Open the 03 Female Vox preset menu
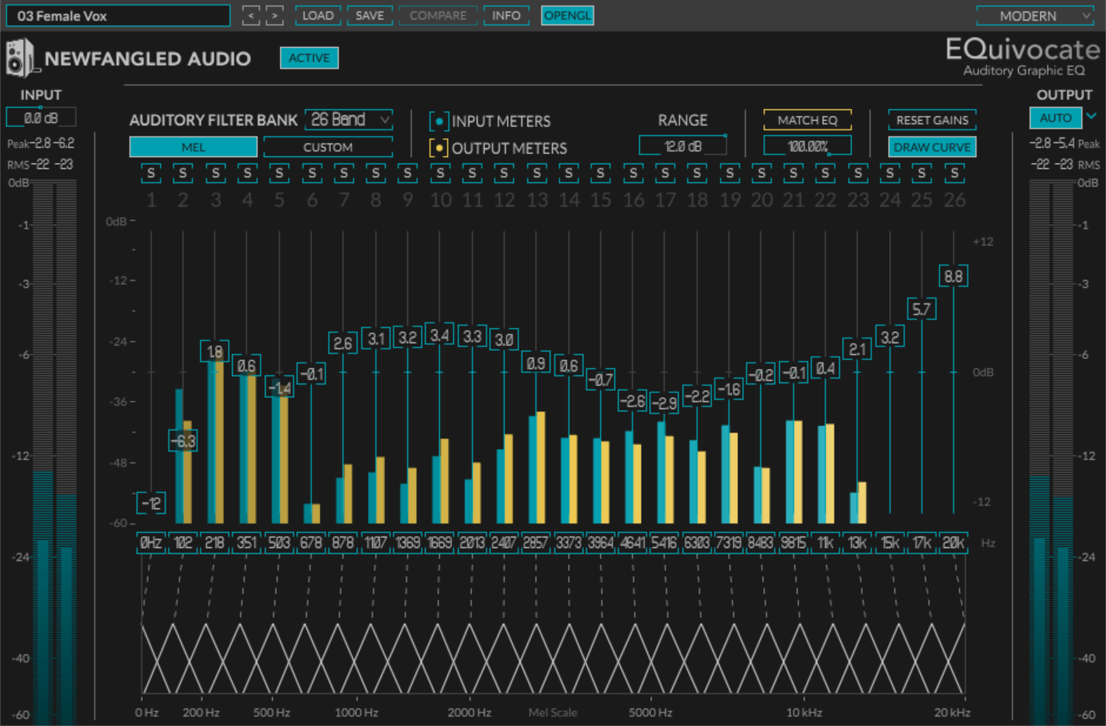Image resolution: width=1106 pixels, height=726 pixels. tap(118, 16)
